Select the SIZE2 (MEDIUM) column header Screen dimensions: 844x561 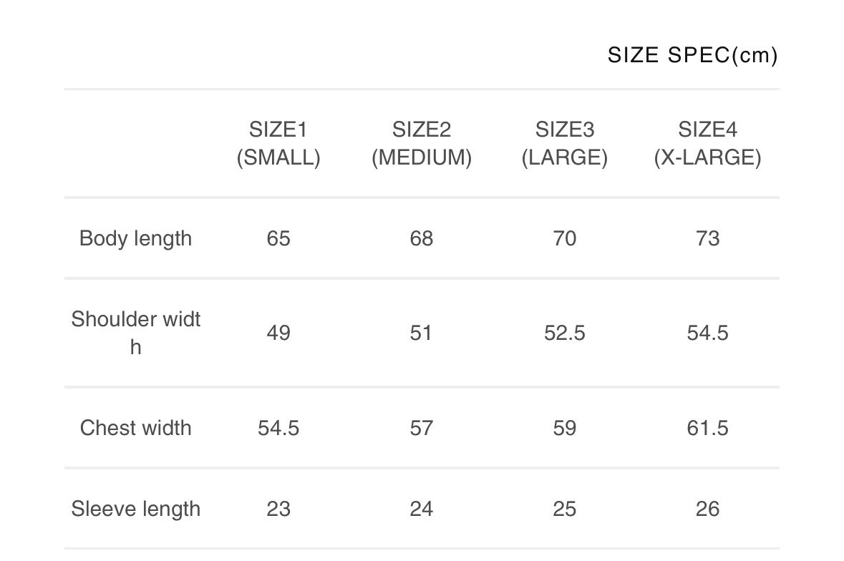click(422, 144)
